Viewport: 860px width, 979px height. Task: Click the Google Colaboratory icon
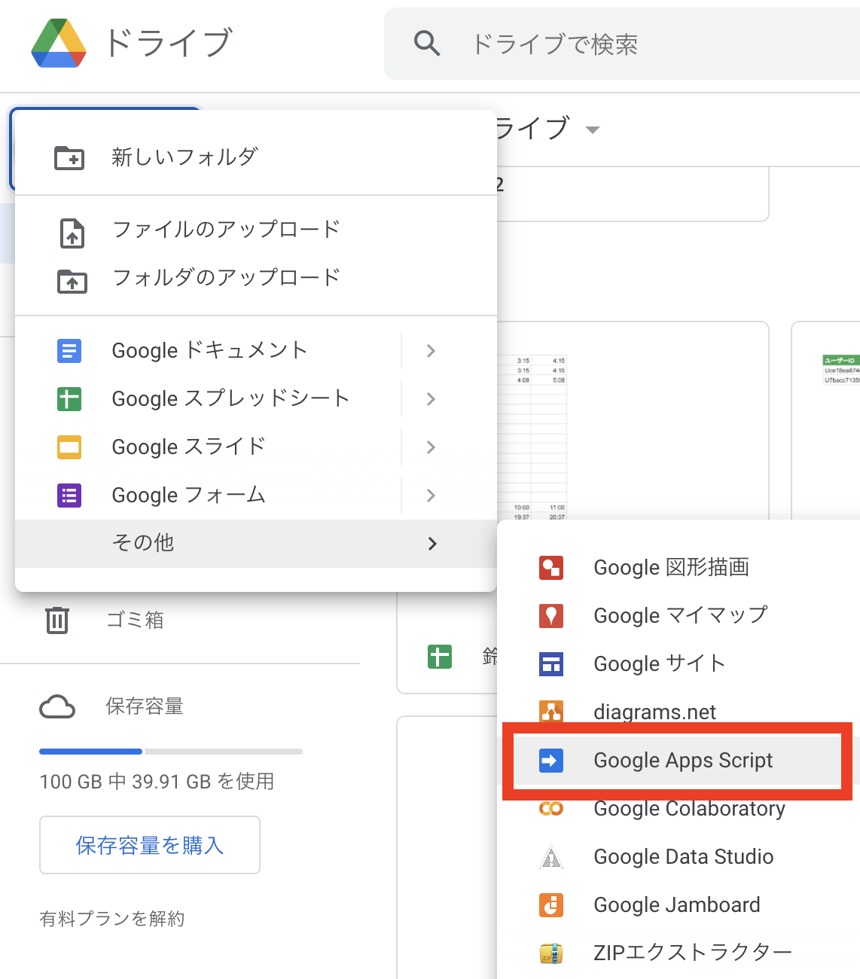551,808
